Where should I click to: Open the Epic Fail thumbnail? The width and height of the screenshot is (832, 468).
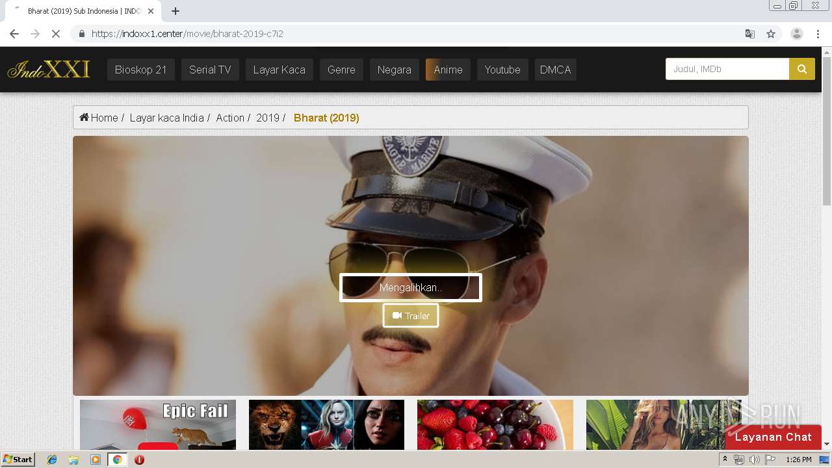pyautogui.click(x=158, y=424)
